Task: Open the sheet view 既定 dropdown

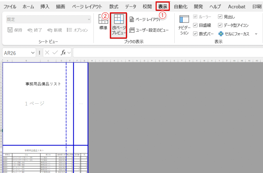Action: (x=49, y=19)
